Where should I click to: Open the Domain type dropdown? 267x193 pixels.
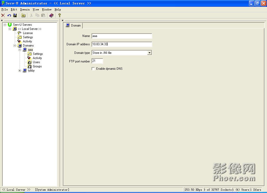pos(149,53)
